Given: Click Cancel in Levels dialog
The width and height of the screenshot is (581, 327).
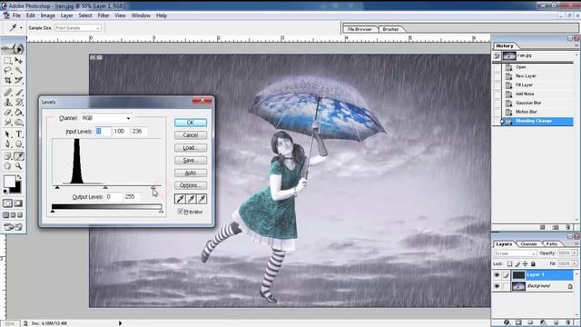Looking at the screenshot, I should tap(191, 135).
